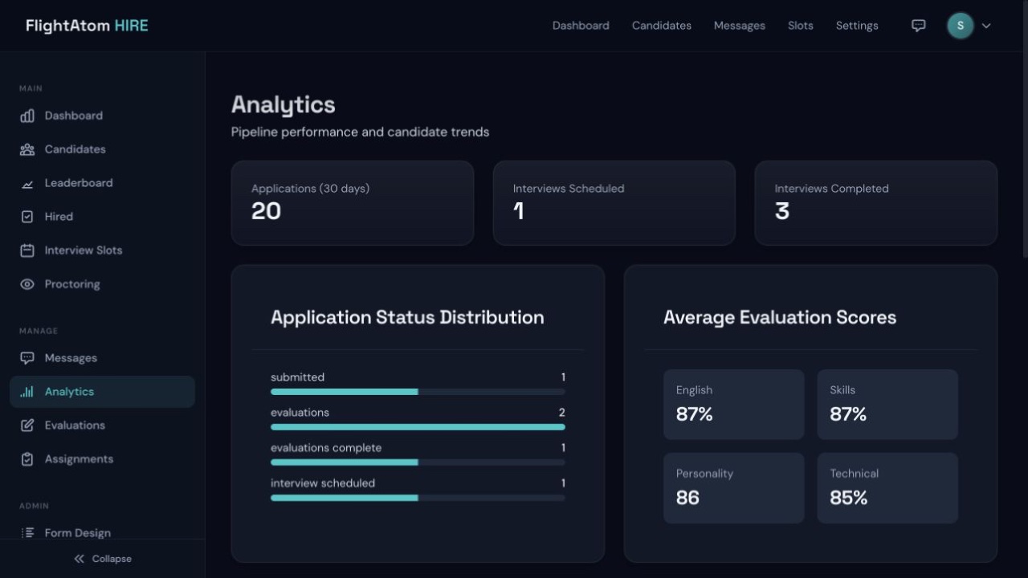Click the Personality 86 score tile
This screenshot has height=578, width=1028.
coord(734,488)
